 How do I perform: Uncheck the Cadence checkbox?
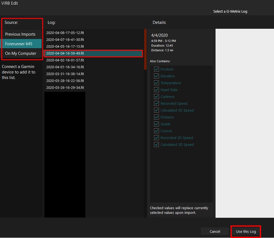coord(156,96)
